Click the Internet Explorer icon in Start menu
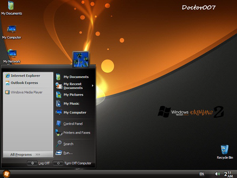 8,76
